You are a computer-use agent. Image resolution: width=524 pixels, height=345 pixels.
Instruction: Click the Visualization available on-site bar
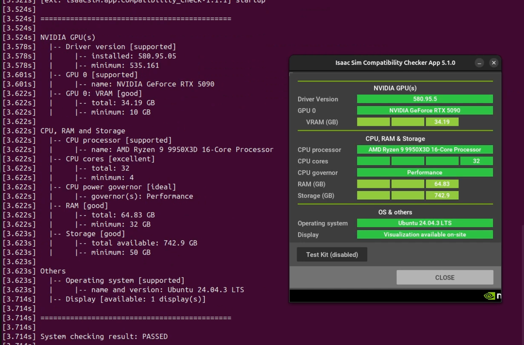coord(425,235)
